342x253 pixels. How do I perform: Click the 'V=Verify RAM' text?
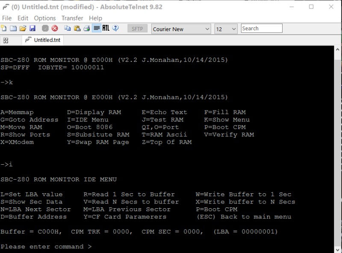click(x=229, y=135)
